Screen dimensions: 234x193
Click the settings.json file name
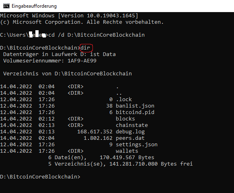tap(137, 145)
